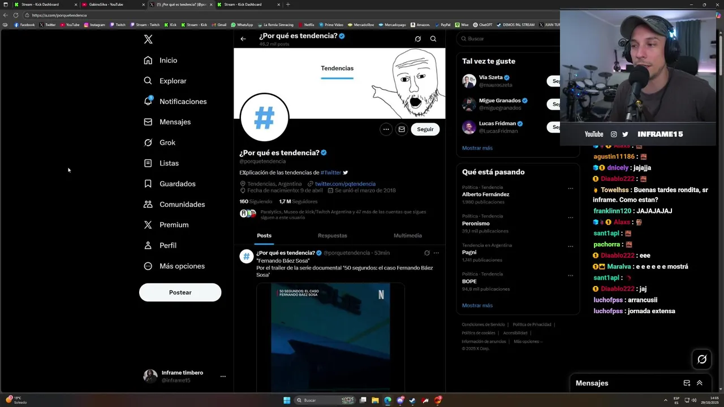Open the BOPE trend
The height and width of the screenshot is (407, 724).
[469, 281]
